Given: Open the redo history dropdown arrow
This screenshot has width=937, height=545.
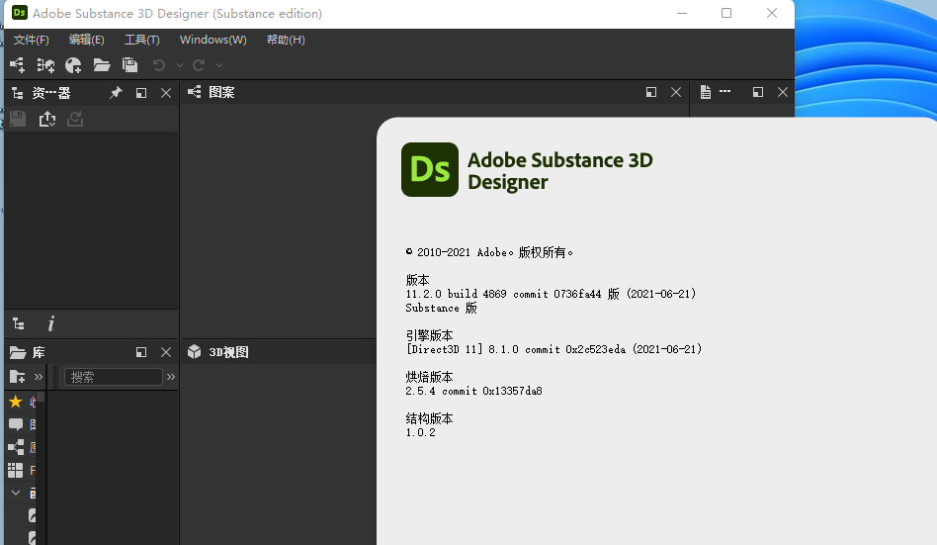Looking at the screenshot, I should pos(219,66).
